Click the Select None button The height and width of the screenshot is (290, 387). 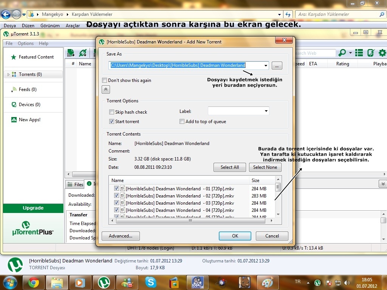tap(265, 167)
